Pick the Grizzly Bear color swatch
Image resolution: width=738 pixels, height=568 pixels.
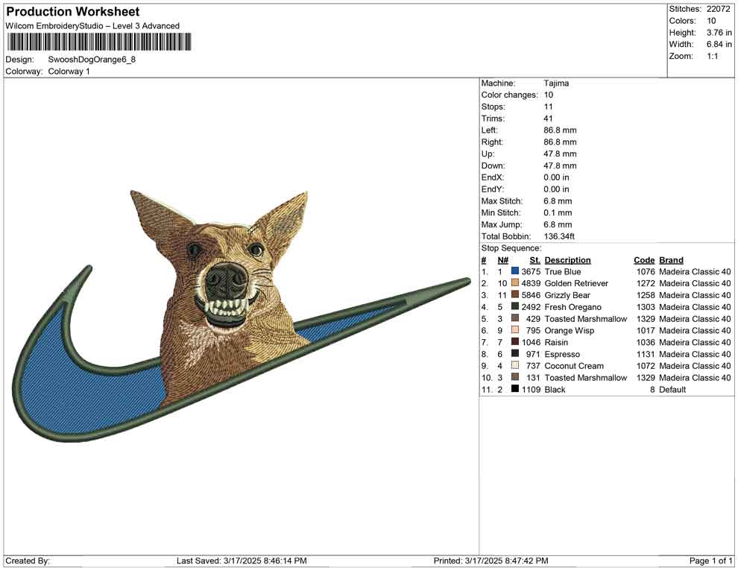point(515,295)
